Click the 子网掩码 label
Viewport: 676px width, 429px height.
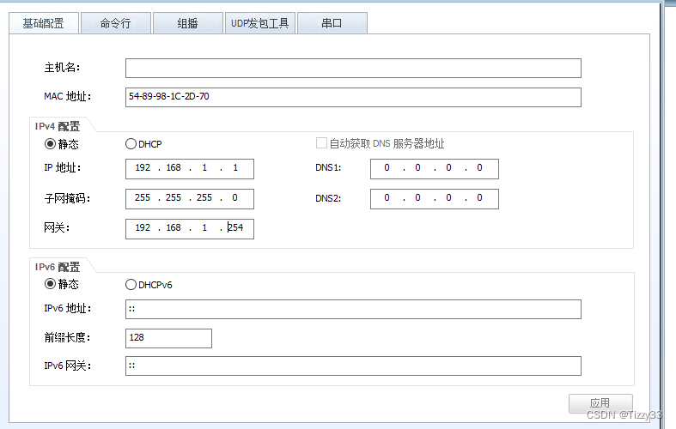[x=67, y=198]
